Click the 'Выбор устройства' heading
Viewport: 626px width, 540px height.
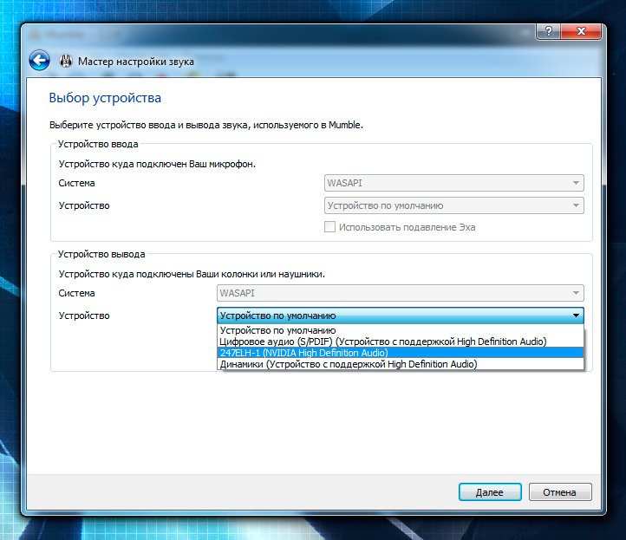[x=105, y=98]
